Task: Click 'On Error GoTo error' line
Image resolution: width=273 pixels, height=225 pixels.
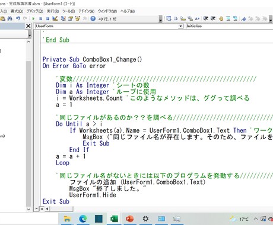Action: pyautogui.click(x=74, y=66)
